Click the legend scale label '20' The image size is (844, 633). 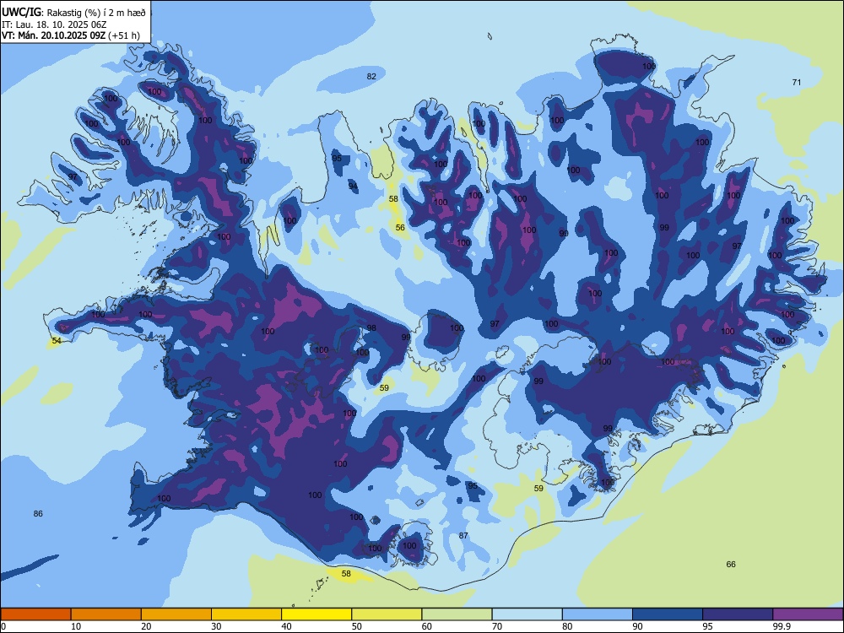tap(146, 626)
